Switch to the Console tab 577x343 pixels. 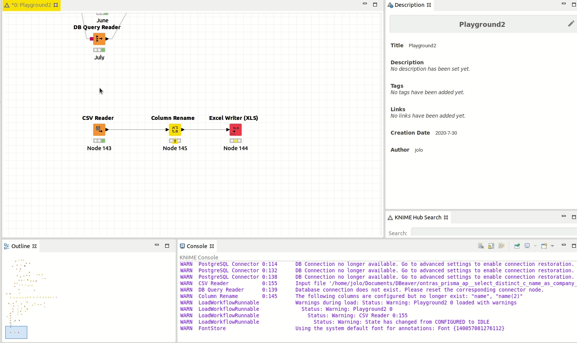pos(197,246)
